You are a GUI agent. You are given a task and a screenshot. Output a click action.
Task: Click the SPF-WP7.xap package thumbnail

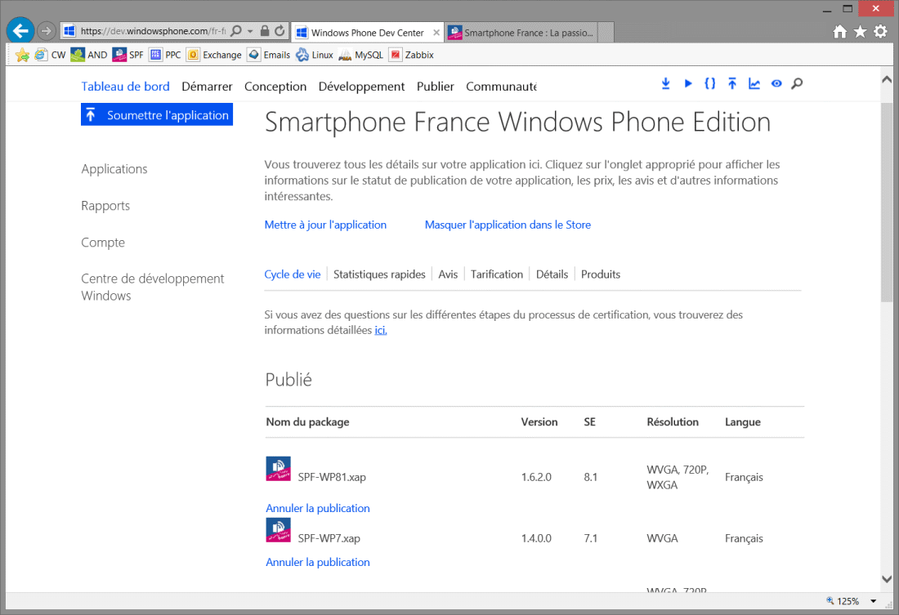pyautogui.click(x=278, y=530)
